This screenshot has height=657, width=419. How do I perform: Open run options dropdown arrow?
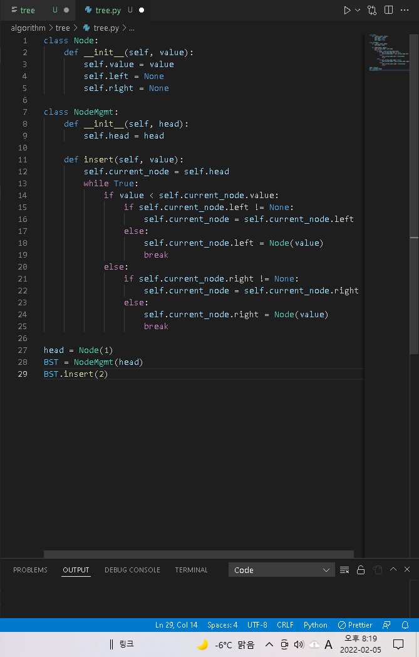358,10
